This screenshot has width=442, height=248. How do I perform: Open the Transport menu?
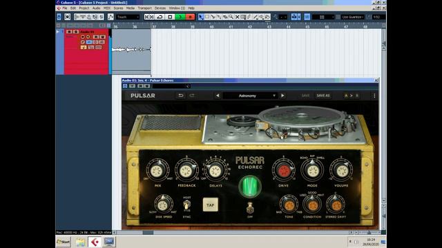click(144, 8)
